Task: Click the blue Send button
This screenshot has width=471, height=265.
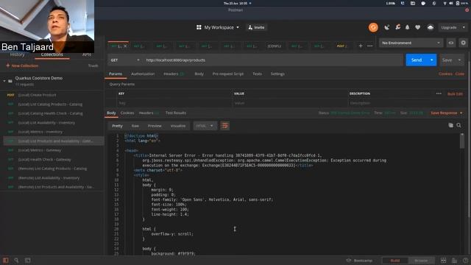Action: pos(417,60)
